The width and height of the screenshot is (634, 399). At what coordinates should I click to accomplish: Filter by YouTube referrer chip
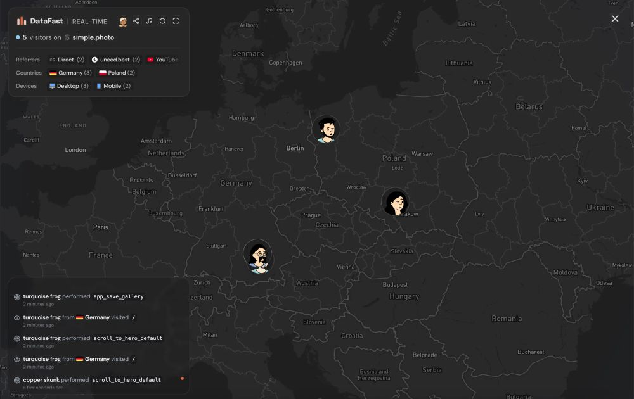coord(162,60)
